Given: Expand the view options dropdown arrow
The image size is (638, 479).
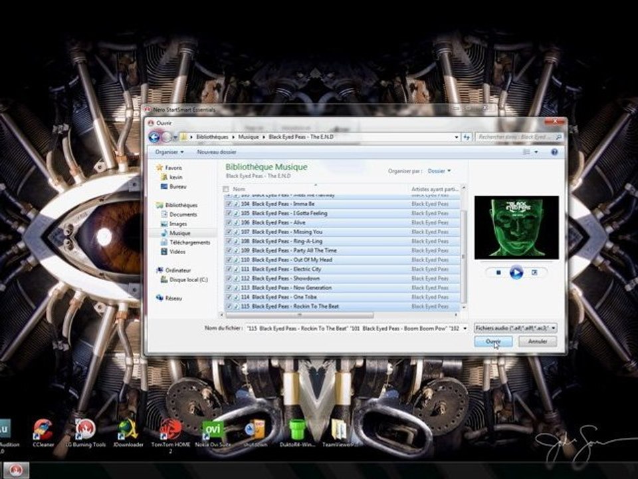Looking at the screenshot, I should point(536,152).
